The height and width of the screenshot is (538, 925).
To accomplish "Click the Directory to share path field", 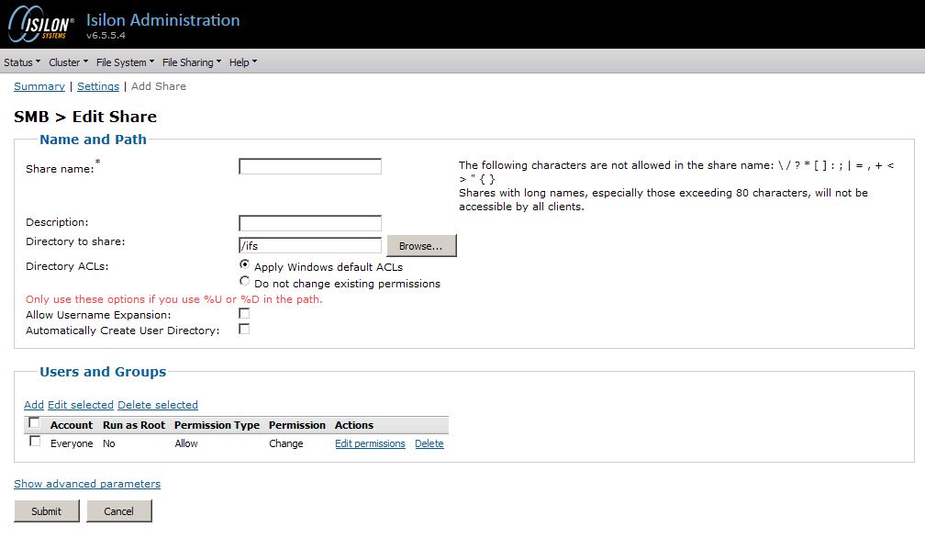I will pos(310,245).
